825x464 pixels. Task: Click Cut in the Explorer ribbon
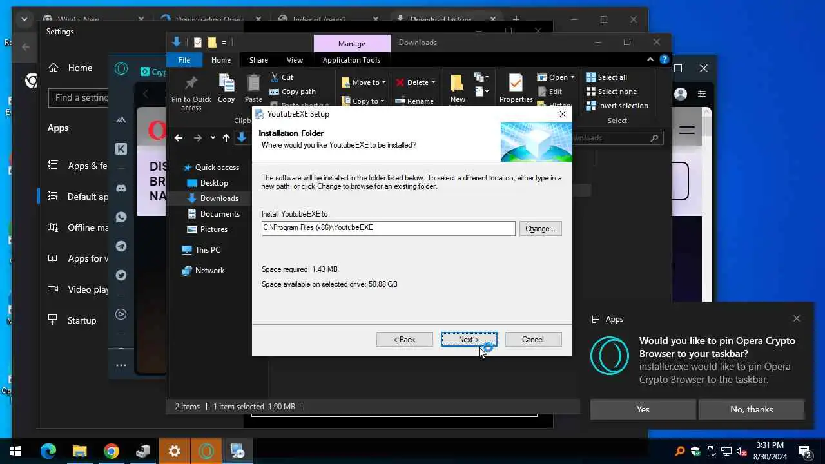pos(281,77)
